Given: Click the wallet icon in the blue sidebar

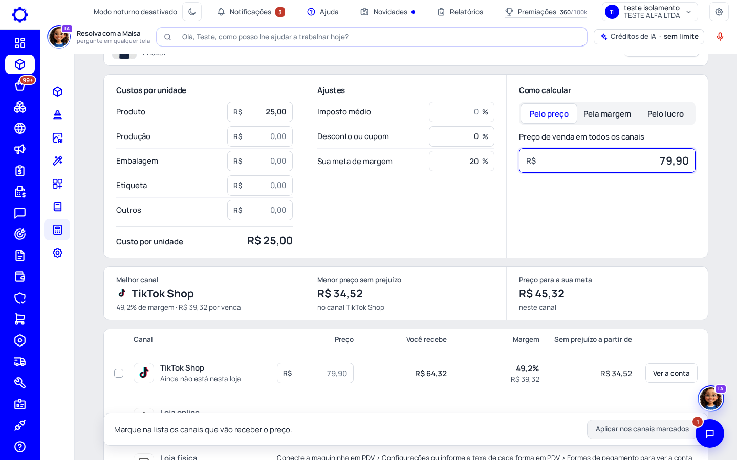Looking at the screenshot, I should point(20,277).
